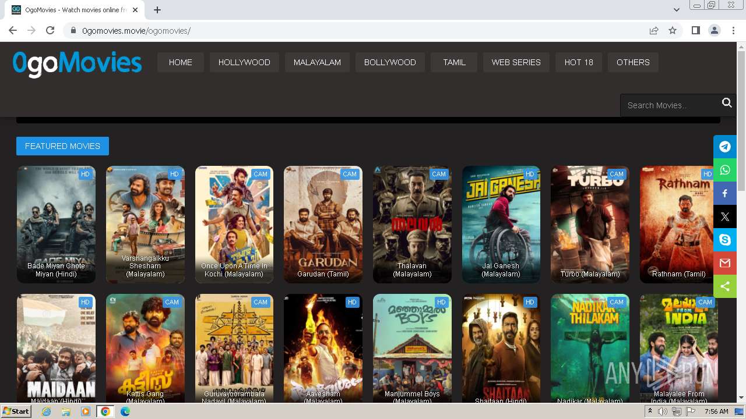Open Aavesham (Malayalam) movie poster

[x=323, y=349]
